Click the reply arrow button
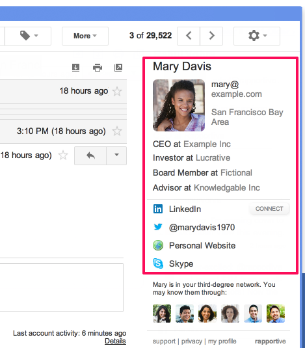305x348 pixels. (90, 155)
